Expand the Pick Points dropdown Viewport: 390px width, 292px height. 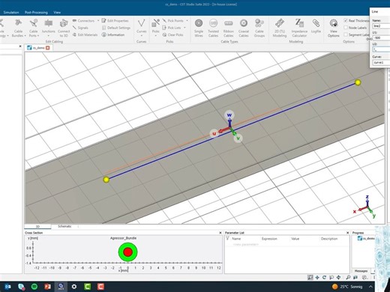click(x=187, y=21)
